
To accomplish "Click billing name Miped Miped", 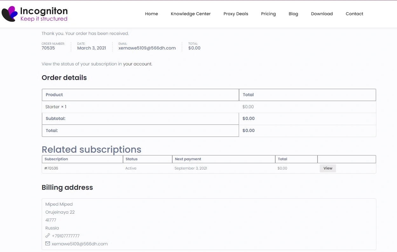I will point(59,204).
